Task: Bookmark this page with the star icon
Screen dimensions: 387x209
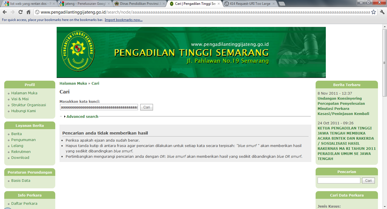Action: coord(373,12)
